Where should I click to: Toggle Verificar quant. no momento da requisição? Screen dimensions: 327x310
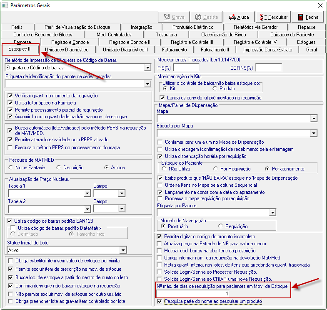[x=10, y=96]
